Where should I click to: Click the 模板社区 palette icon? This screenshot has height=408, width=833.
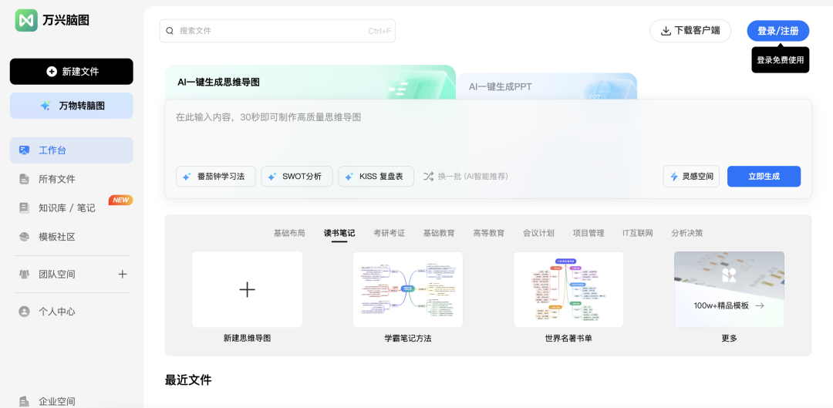24,237
